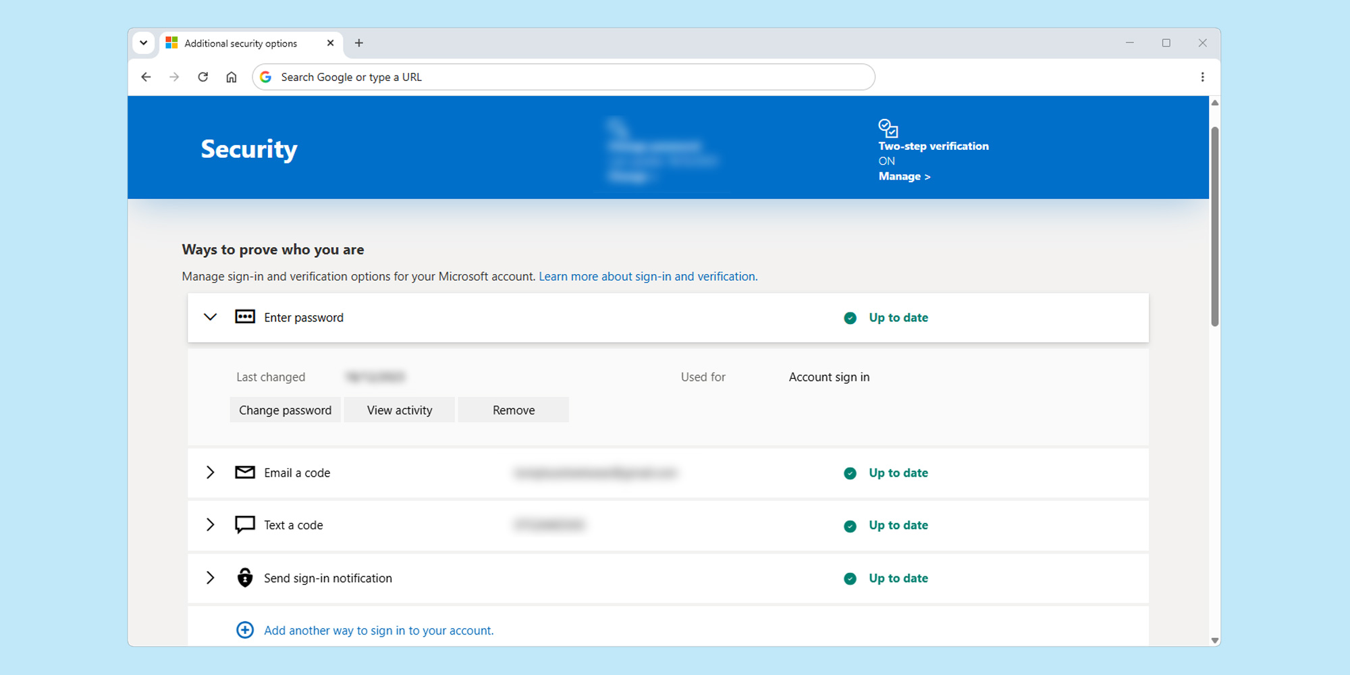Click the View activity button
Viewport: 1350px width, 675px height.
tap(400, 410)
